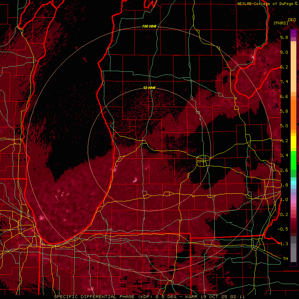Pick the bright green swatch on the color bar

293,160
